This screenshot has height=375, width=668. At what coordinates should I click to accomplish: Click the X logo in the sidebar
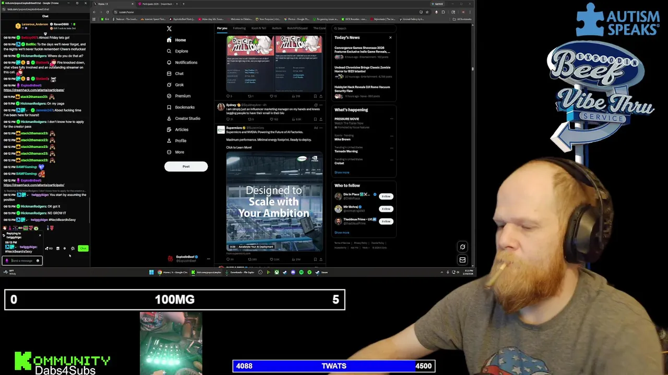169,29
